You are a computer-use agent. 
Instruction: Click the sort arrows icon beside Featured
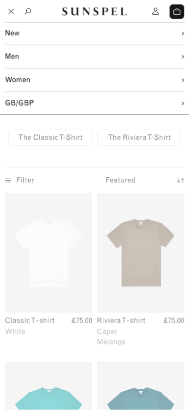(x=180, y=180)
